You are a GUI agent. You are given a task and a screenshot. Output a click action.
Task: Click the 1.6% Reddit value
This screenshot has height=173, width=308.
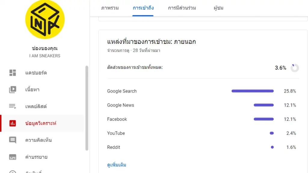point(291,147)
